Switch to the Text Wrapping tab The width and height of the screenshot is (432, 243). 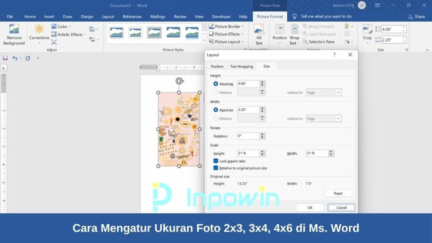[242, 66]
